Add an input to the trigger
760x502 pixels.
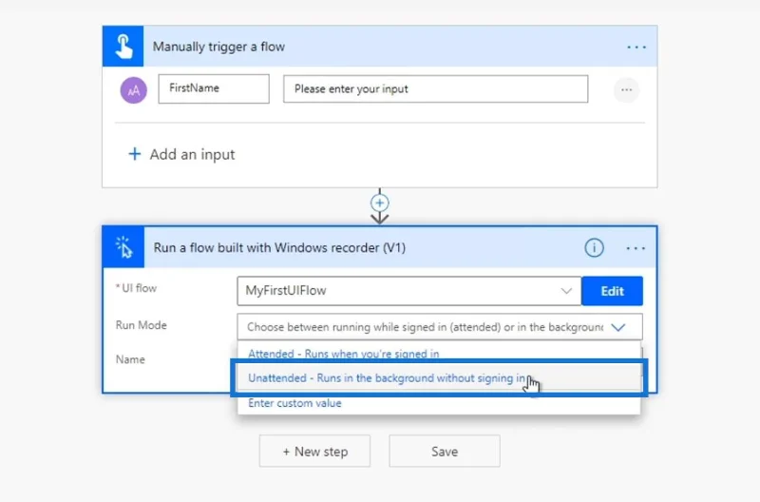point(181,154)
